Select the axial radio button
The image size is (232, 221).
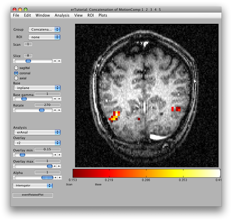coord(16,78)
